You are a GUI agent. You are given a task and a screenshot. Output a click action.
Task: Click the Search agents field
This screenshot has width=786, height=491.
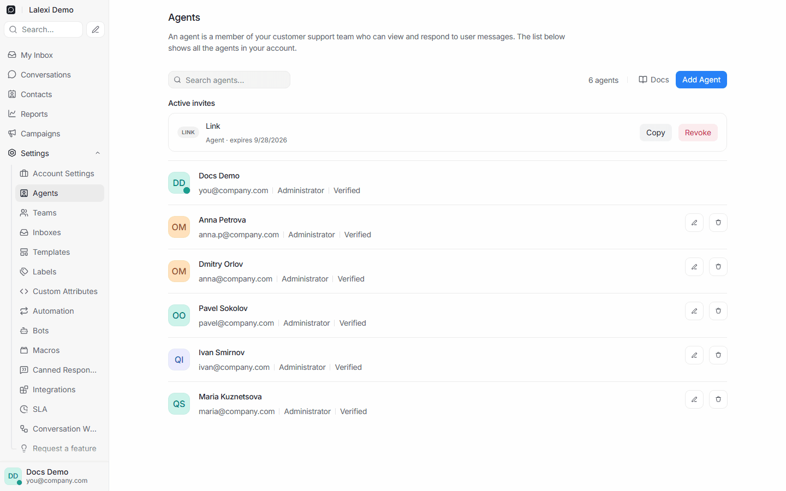click(229, 80)
